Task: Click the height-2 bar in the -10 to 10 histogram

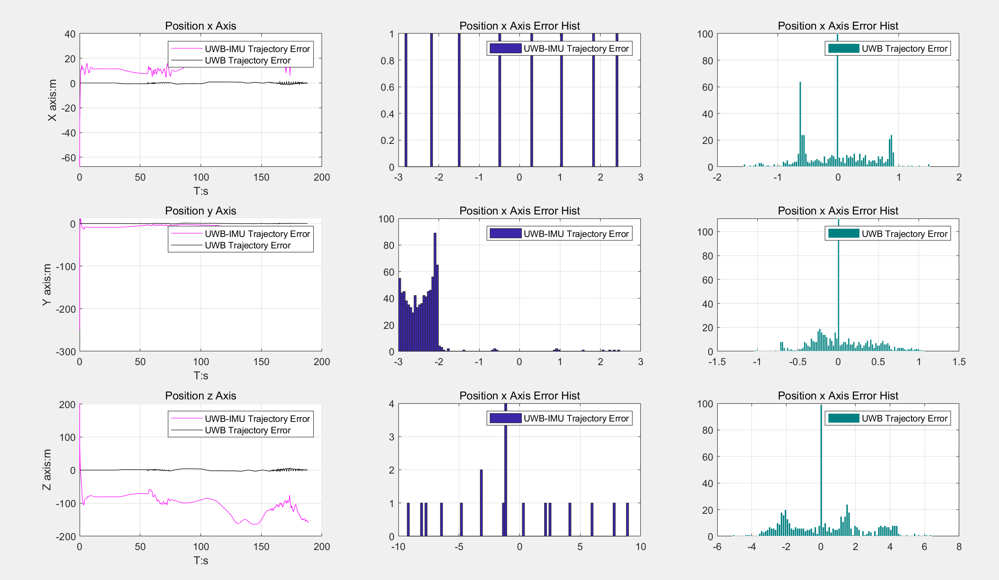Action: pos(481,502)
